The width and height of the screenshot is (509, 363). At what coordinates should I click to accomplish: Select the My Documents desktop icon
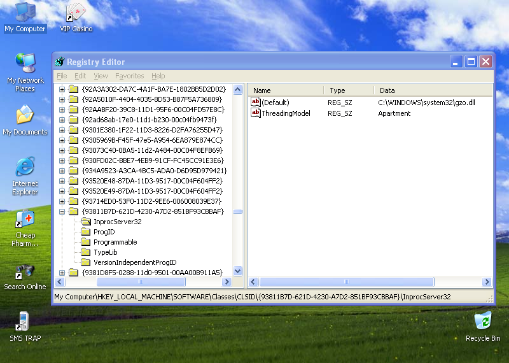pos(25,115)
